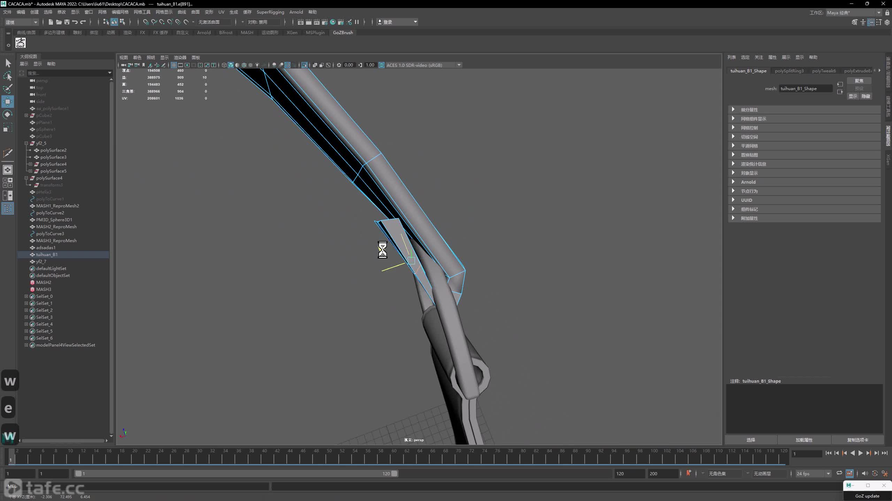
Task: Click the Pause render icon
Action: (357, 22)
